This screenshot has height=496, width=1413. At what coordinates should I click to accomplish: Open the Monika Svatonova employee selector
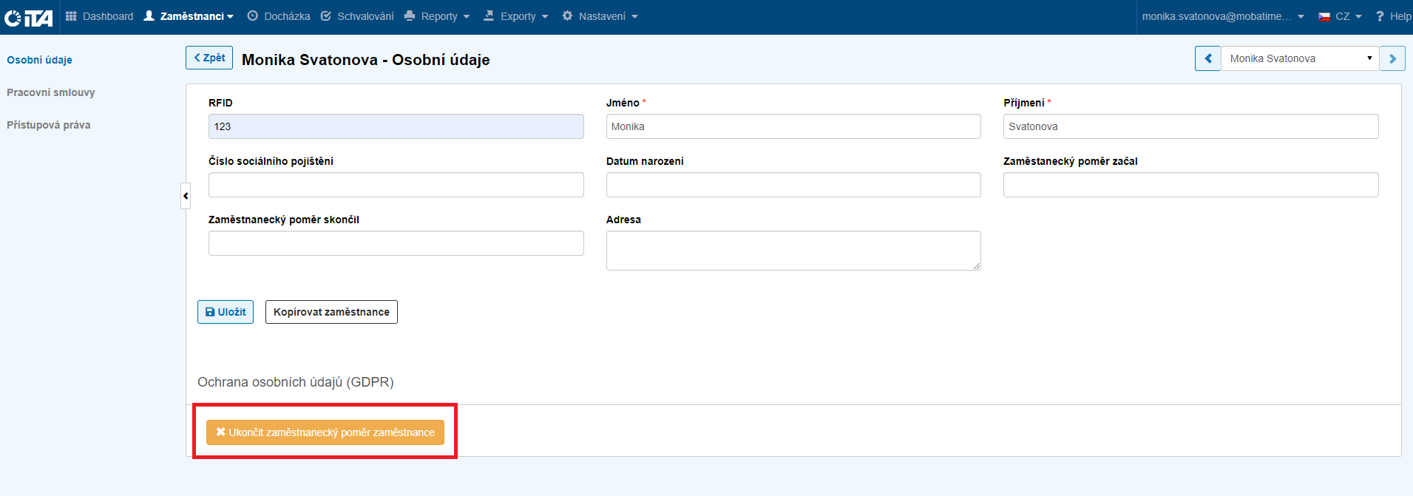point(1299,58)
